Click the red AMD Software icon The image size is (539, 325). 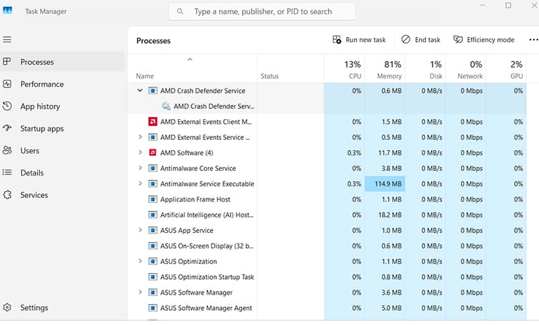(x=153, y=153)
